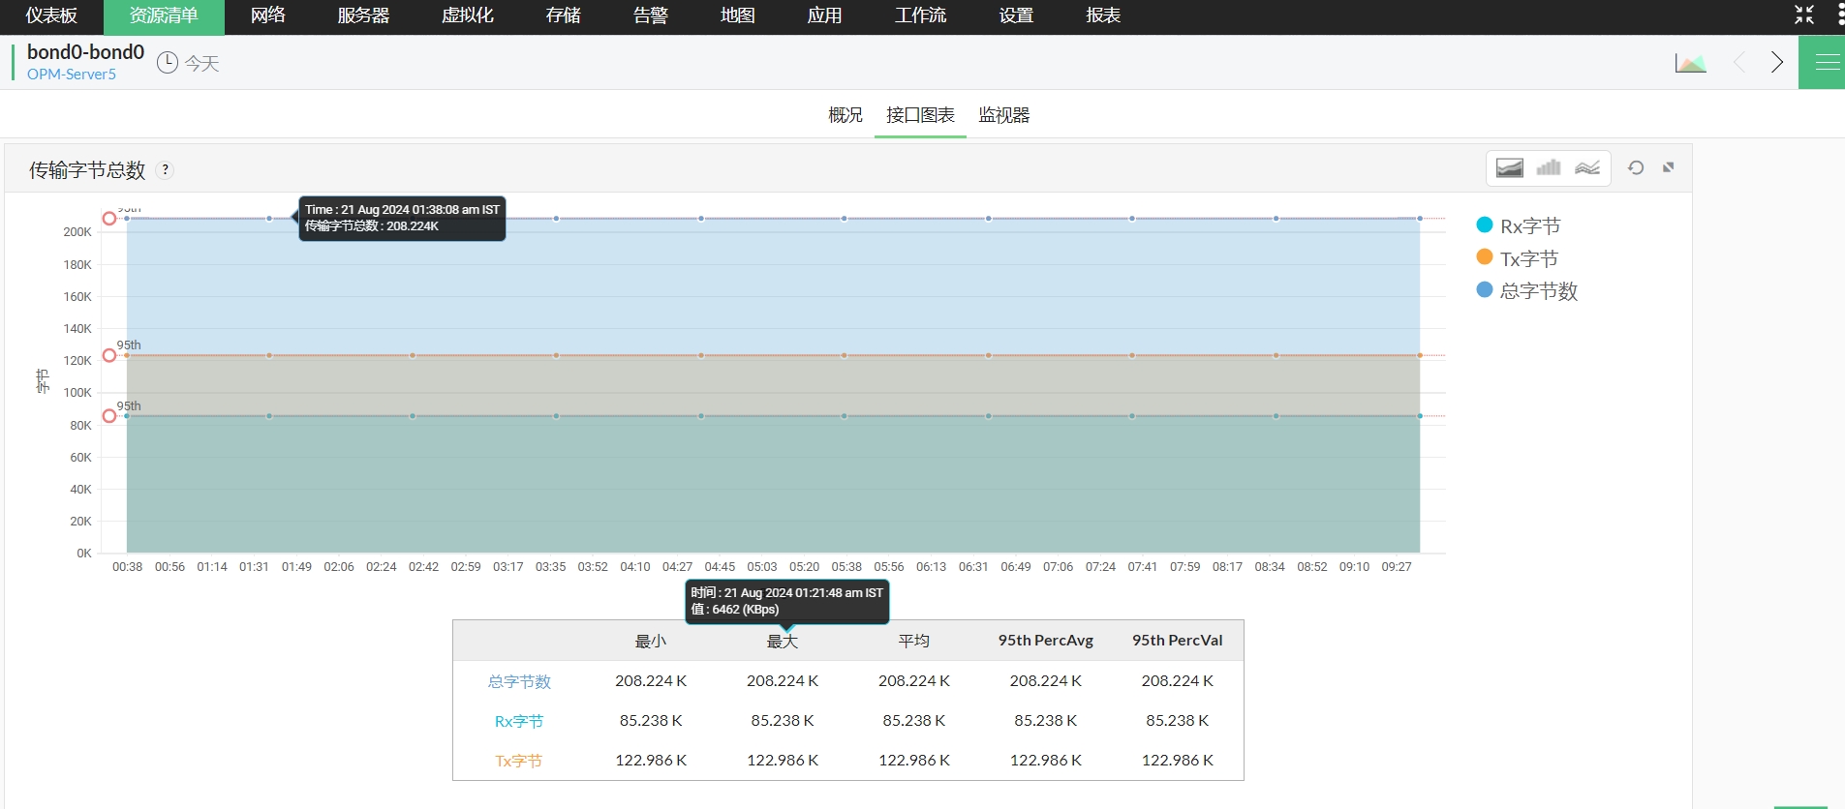
Task: Change the 今天 time period
Action: (x=202, y=63)
